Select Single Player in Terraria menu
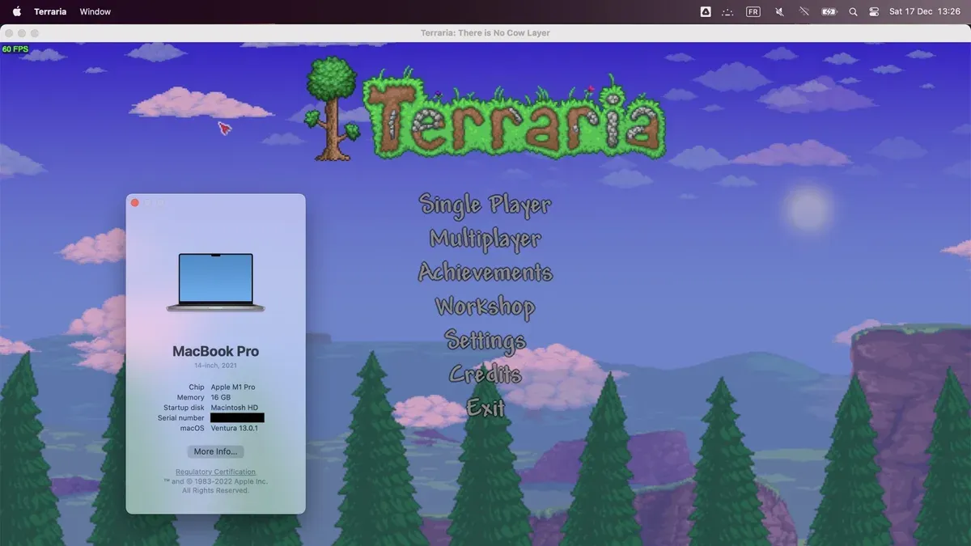The image size is (971, 546). click(x=485, y=205)
